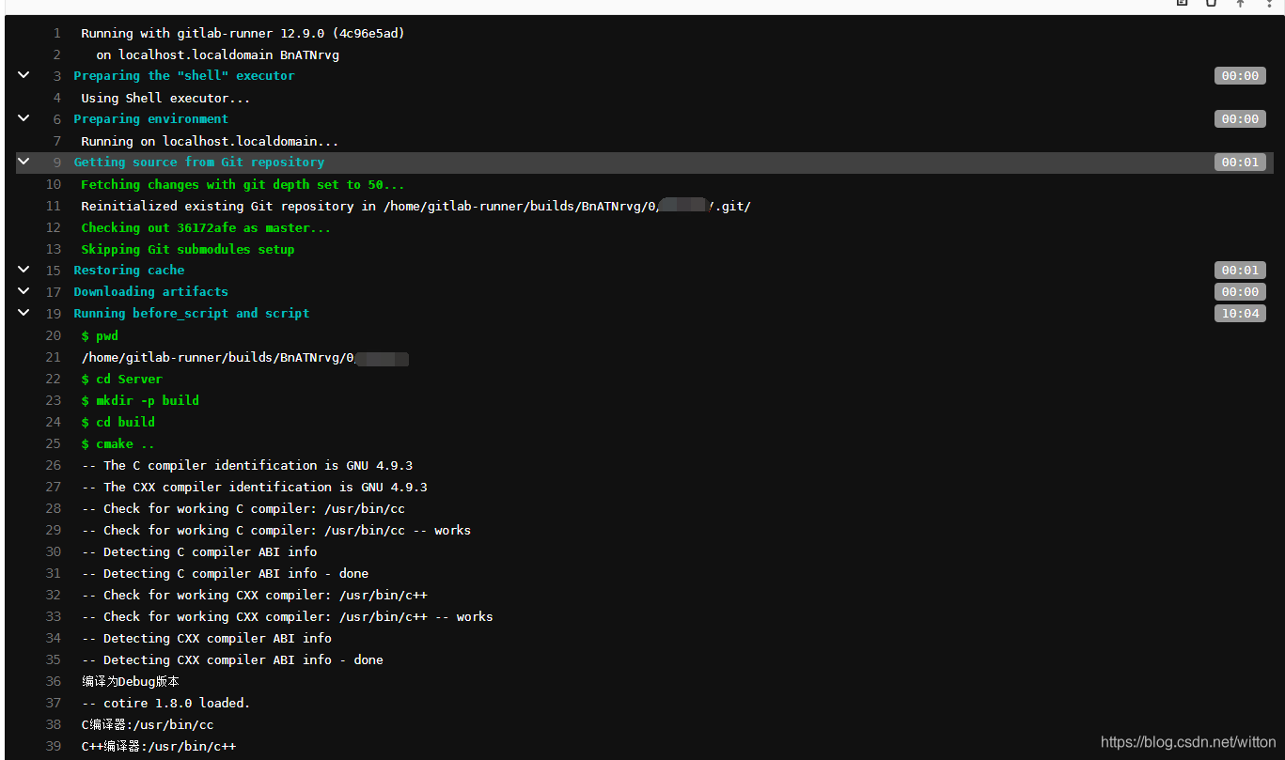Open line number 1 link

[x=57, y=33]
